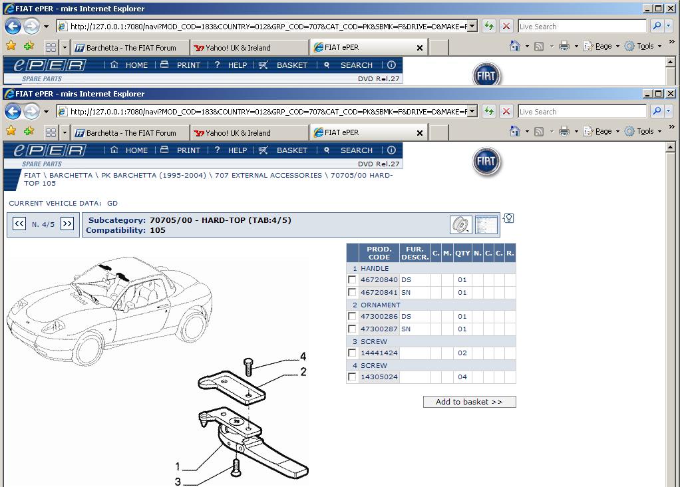Click Add to basket >> button
The width and height of the screenshot is (680, 487).
(469, 402)
